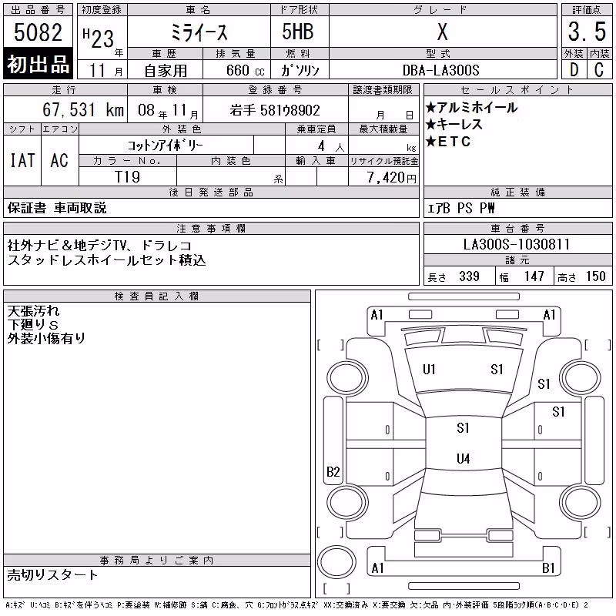This screenshot has width=616, height=616.
Task: Click recycle deposit 7,420円
Action: pyautogui.click(x=391, y=178)
